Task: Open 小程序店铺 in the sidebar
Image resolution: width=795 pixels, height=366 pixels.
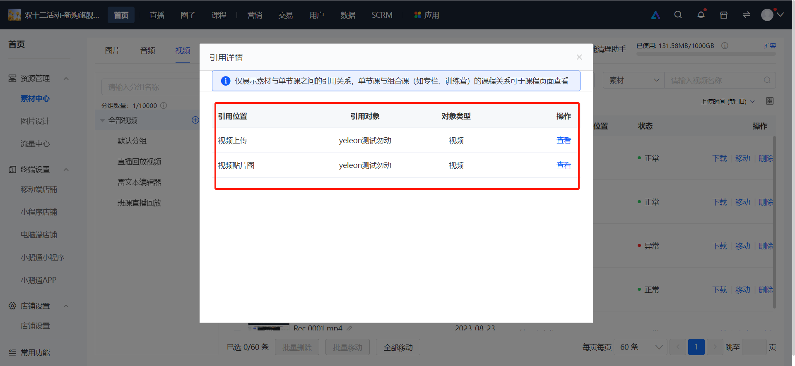Action: pyautogui.click(x=39, y=212)
